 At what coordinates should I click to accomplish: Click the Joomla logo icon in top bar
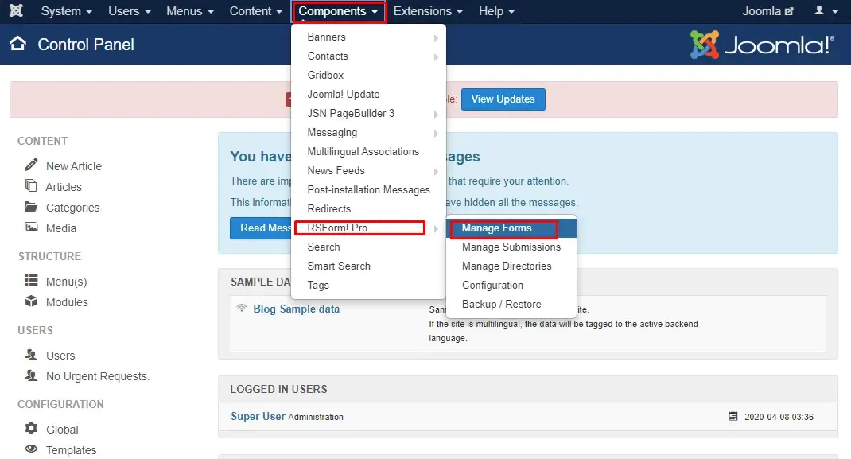pyautogui.click(x=16, y=10)
